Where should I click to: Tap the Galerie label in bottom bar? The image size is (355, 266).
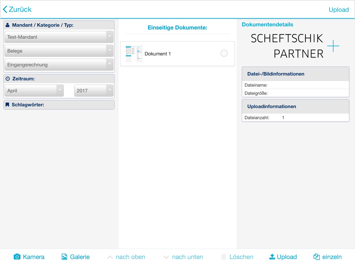(x=80, y=257)
